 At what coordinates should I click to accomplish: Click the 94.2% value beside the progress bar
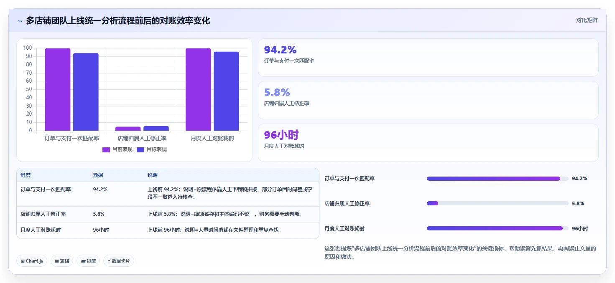(579, 179)
